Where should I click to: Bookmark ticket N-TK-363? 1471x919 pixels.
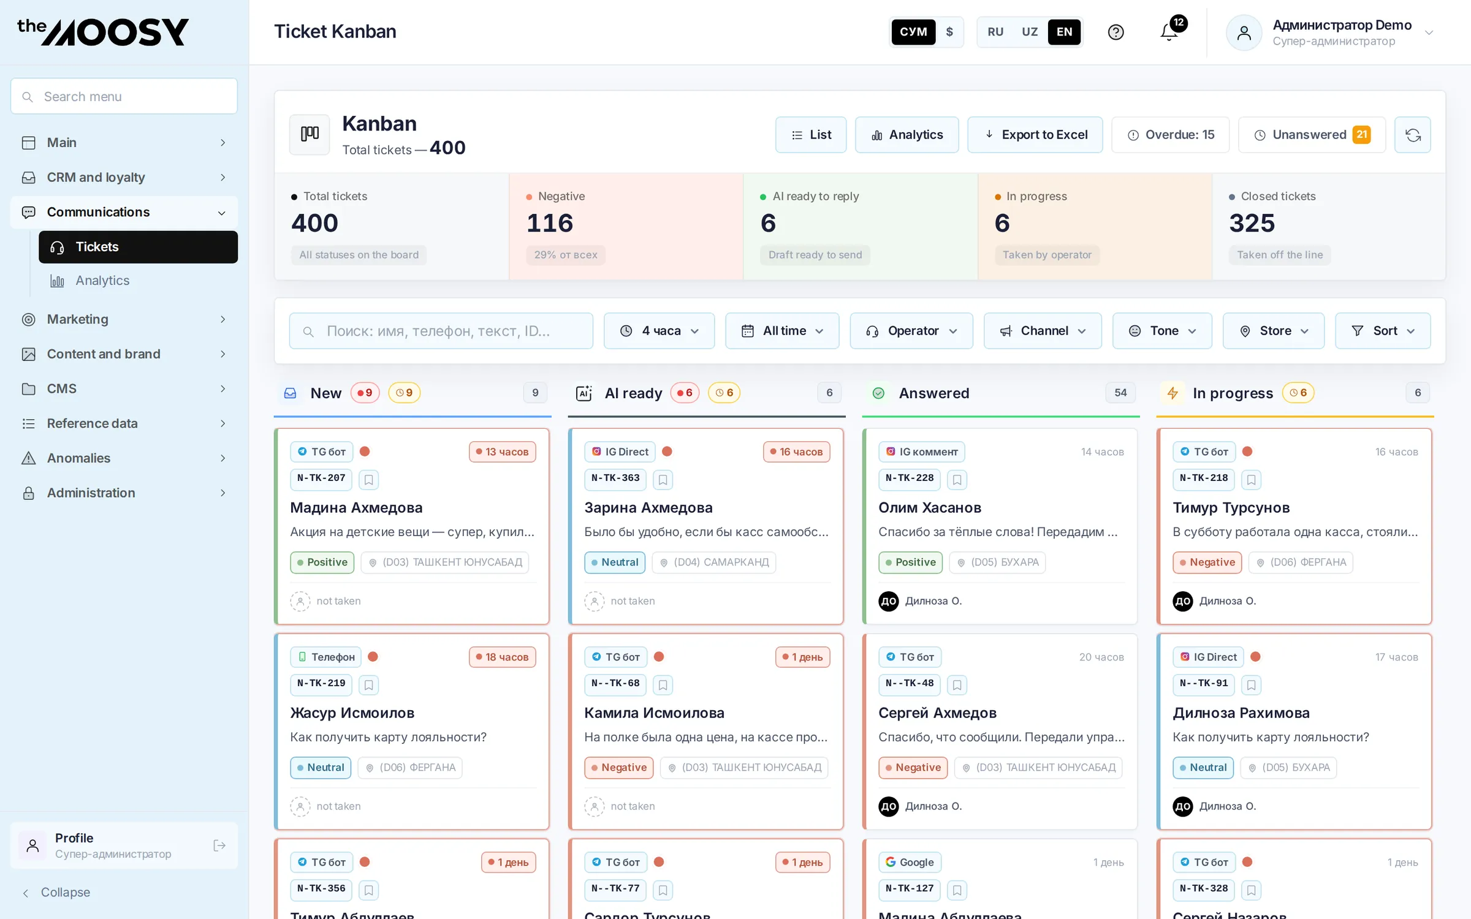click(663, 480)
